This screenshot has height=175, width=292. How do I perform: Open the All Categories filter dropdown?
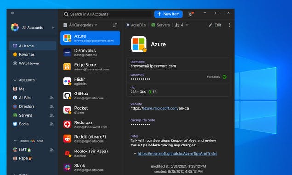point(80,25)
